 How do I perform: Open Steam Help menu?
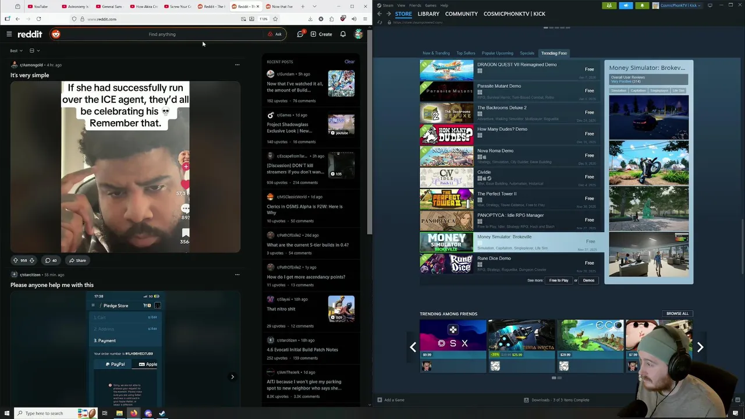coord(444,5)
